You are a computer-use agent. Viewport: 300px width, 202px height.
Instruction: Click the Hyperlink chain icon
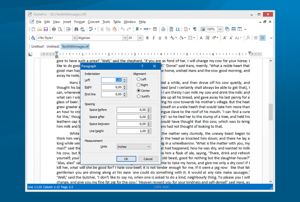pyautogui.click(x=146, y=29)
